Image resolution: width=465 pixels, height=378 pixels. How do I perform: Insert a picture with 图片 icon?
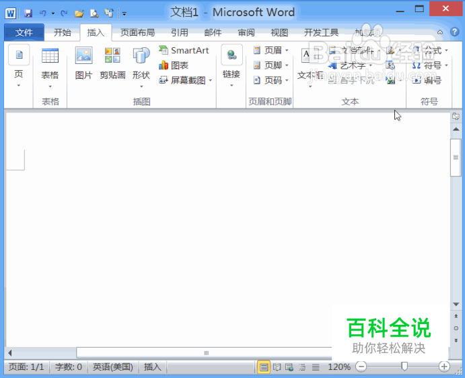pos(83,64)
